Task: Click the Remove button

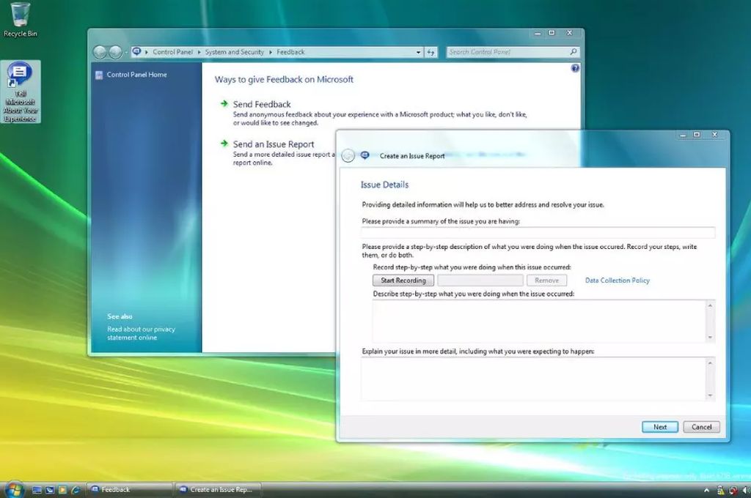Action: [546, 280]
